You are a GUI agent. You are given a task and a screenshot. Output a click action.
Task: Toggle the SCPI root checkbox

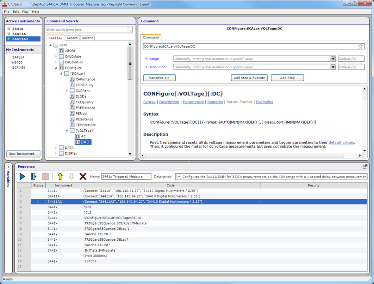tap(56, 45)
